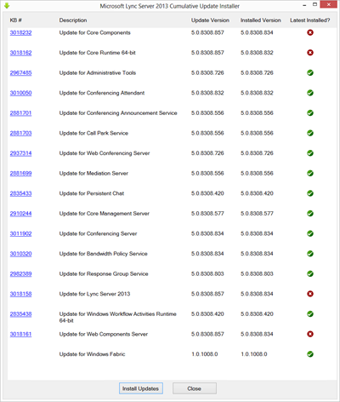Click green check icon for Mediation Server
This screenshot has width=340, height=402.
pos(310,173)
